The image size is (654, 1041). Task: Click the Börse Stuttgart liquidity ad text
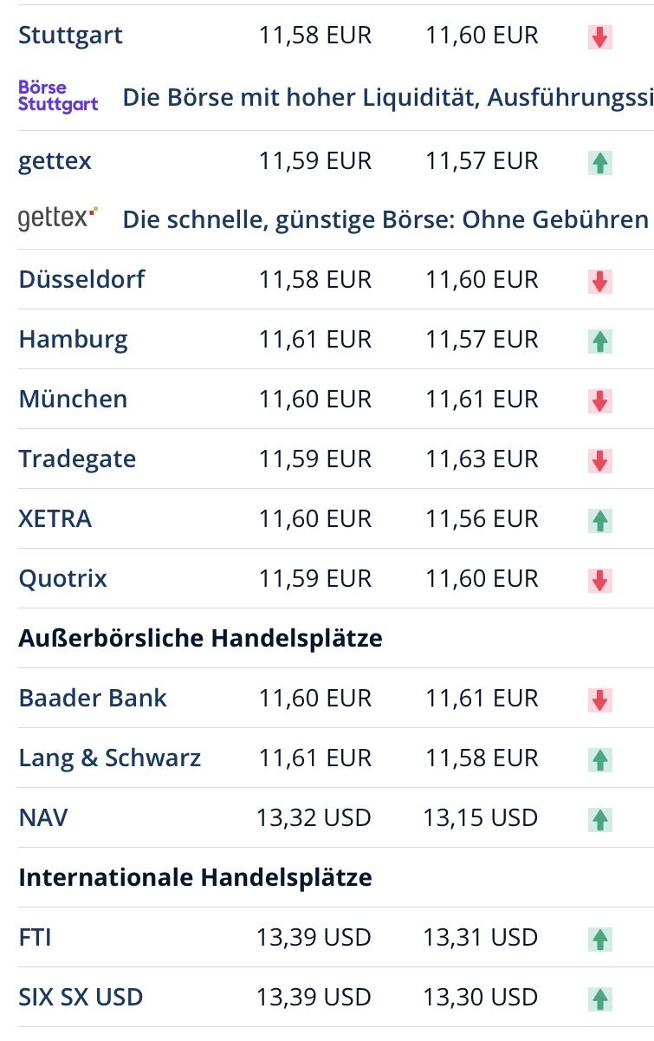coord(388,98)
